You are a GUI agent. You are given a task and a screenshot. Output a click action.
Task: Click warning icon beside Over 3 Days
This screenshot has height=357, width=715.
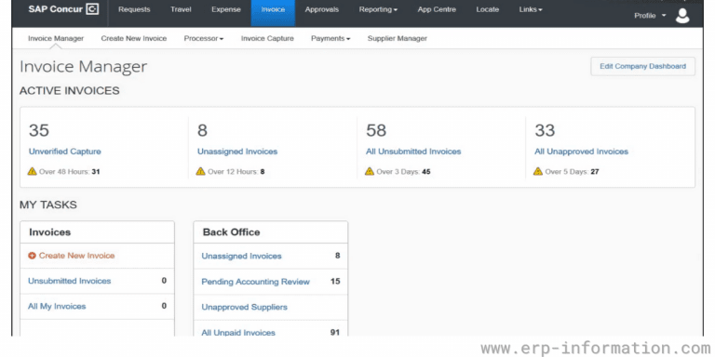click(370, 171)
